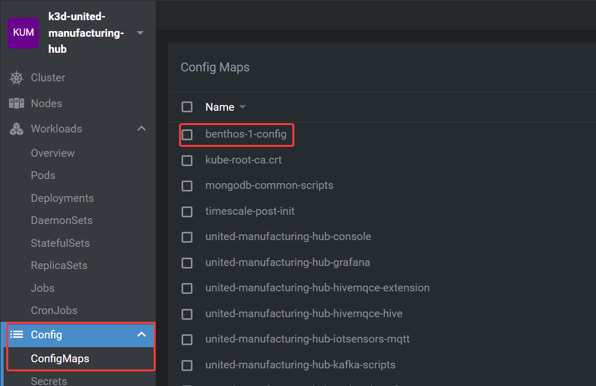Check the benthos-1-config checkbox
This screenshot has height=386, width=596.
coord(187,135)
